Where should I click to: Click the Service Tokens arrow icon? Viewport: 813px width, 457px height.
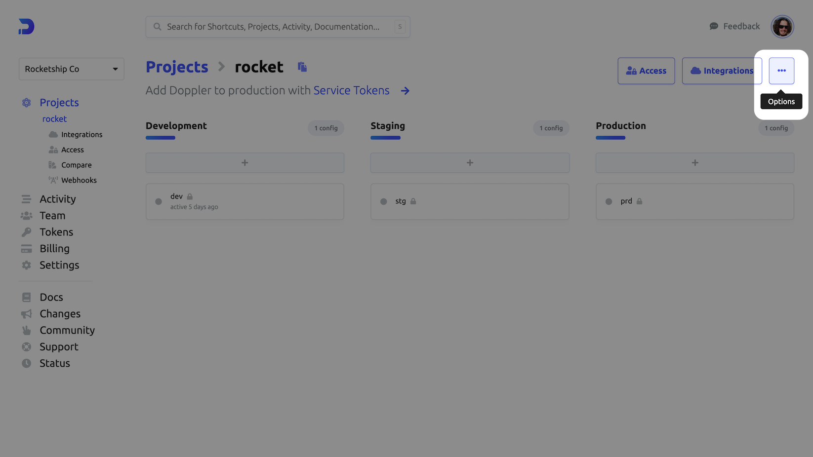405,91
